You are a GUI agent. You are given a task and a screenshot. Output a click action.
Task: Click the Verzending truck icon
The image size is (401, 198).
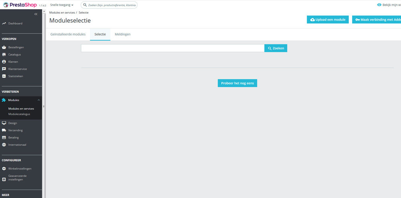tap(4, 130)
